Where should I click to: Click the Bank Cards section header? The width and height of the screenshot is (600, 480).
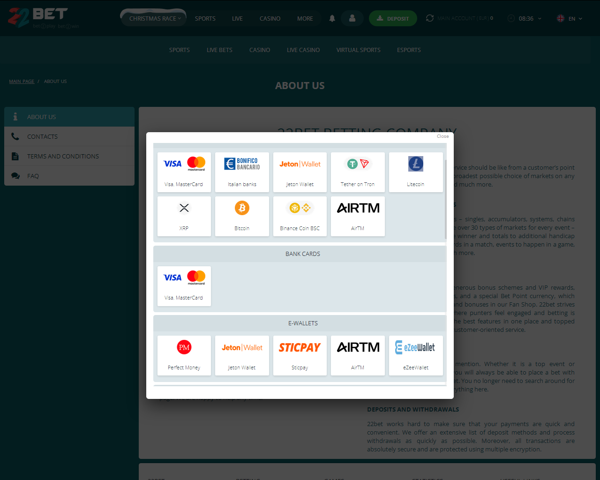tap(300, 254)
